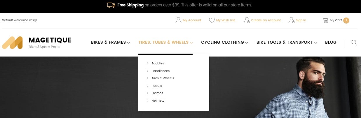Open the My Wish List link
361x118 pixels.
(x=225, y=20)
